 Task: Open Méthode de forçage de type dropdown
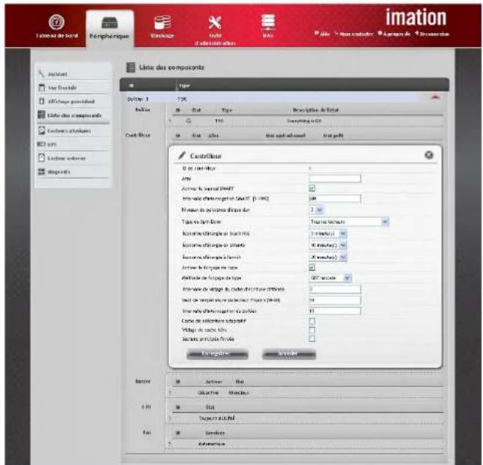point(331,277)
